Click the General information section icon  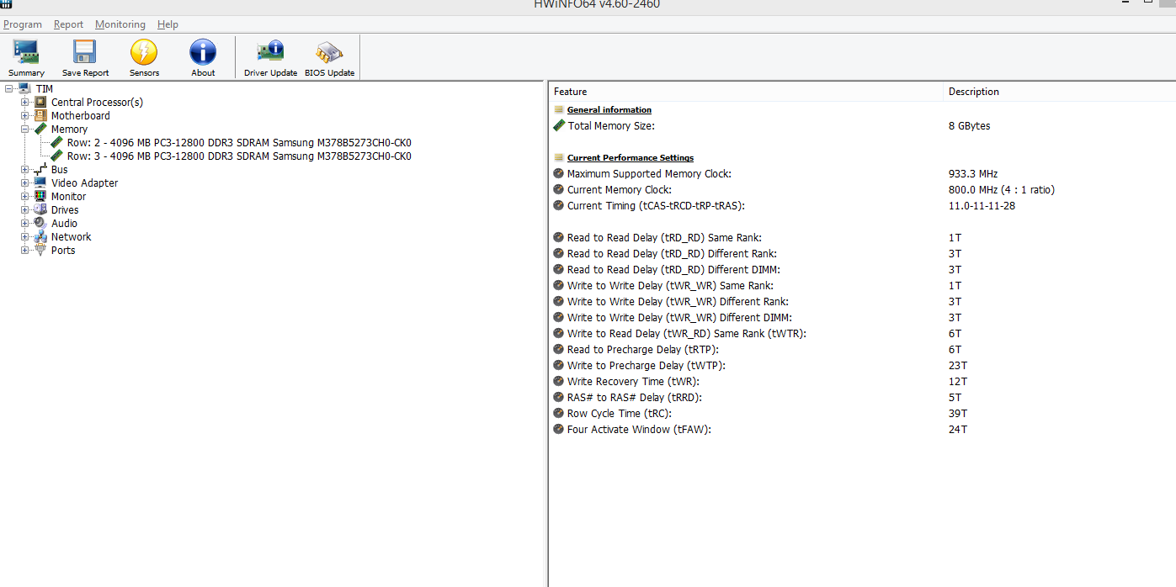pos(559,109)
